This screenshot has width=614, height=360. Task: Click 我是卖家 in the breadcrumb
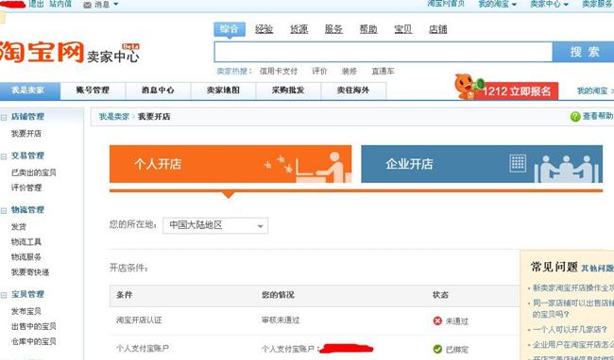114,117
